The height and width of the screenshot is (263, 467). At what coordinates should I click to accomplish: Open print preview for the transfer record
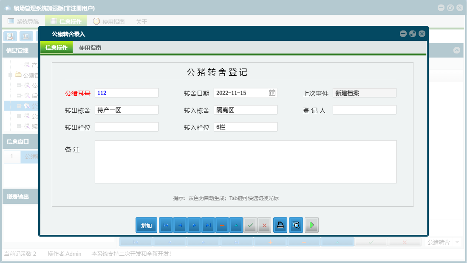(296, 225)
